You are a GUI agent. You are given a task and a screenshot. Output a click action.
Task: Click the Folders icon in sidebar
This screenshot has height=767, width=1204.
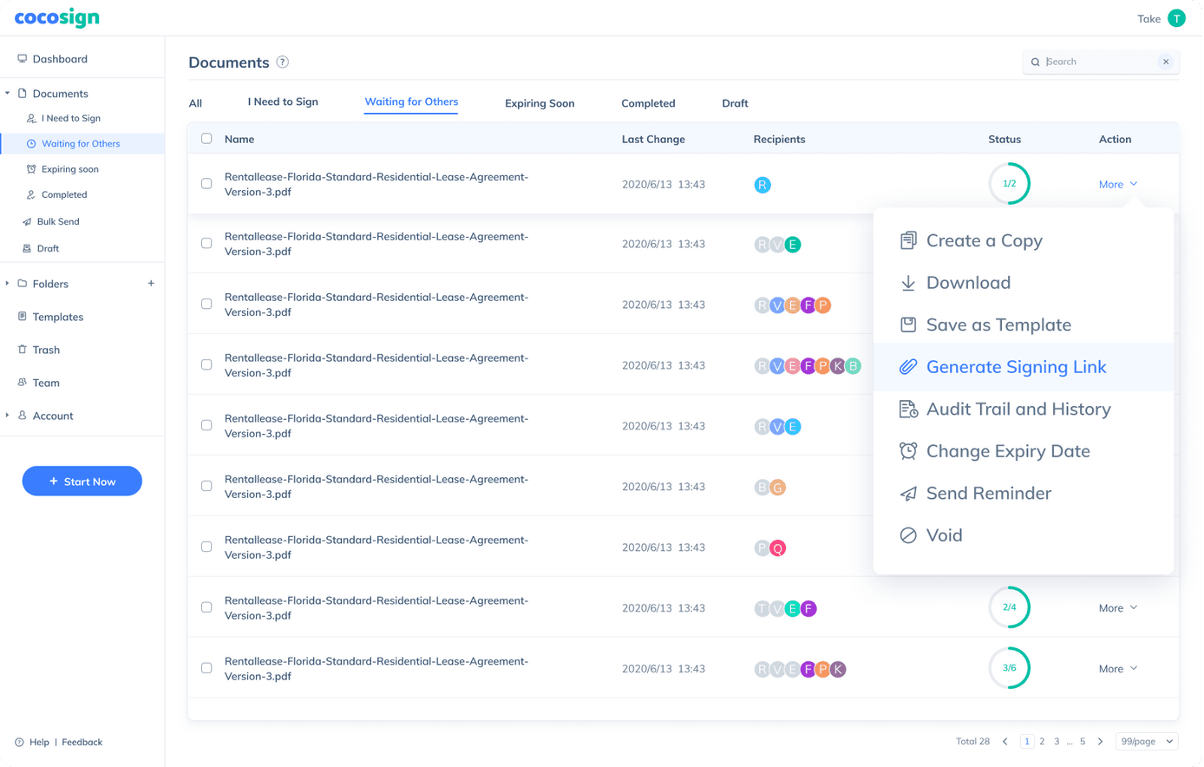point(23,284)
